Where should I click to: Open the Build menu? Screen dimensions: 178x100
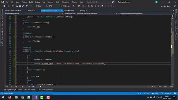[x=31, y=2]
